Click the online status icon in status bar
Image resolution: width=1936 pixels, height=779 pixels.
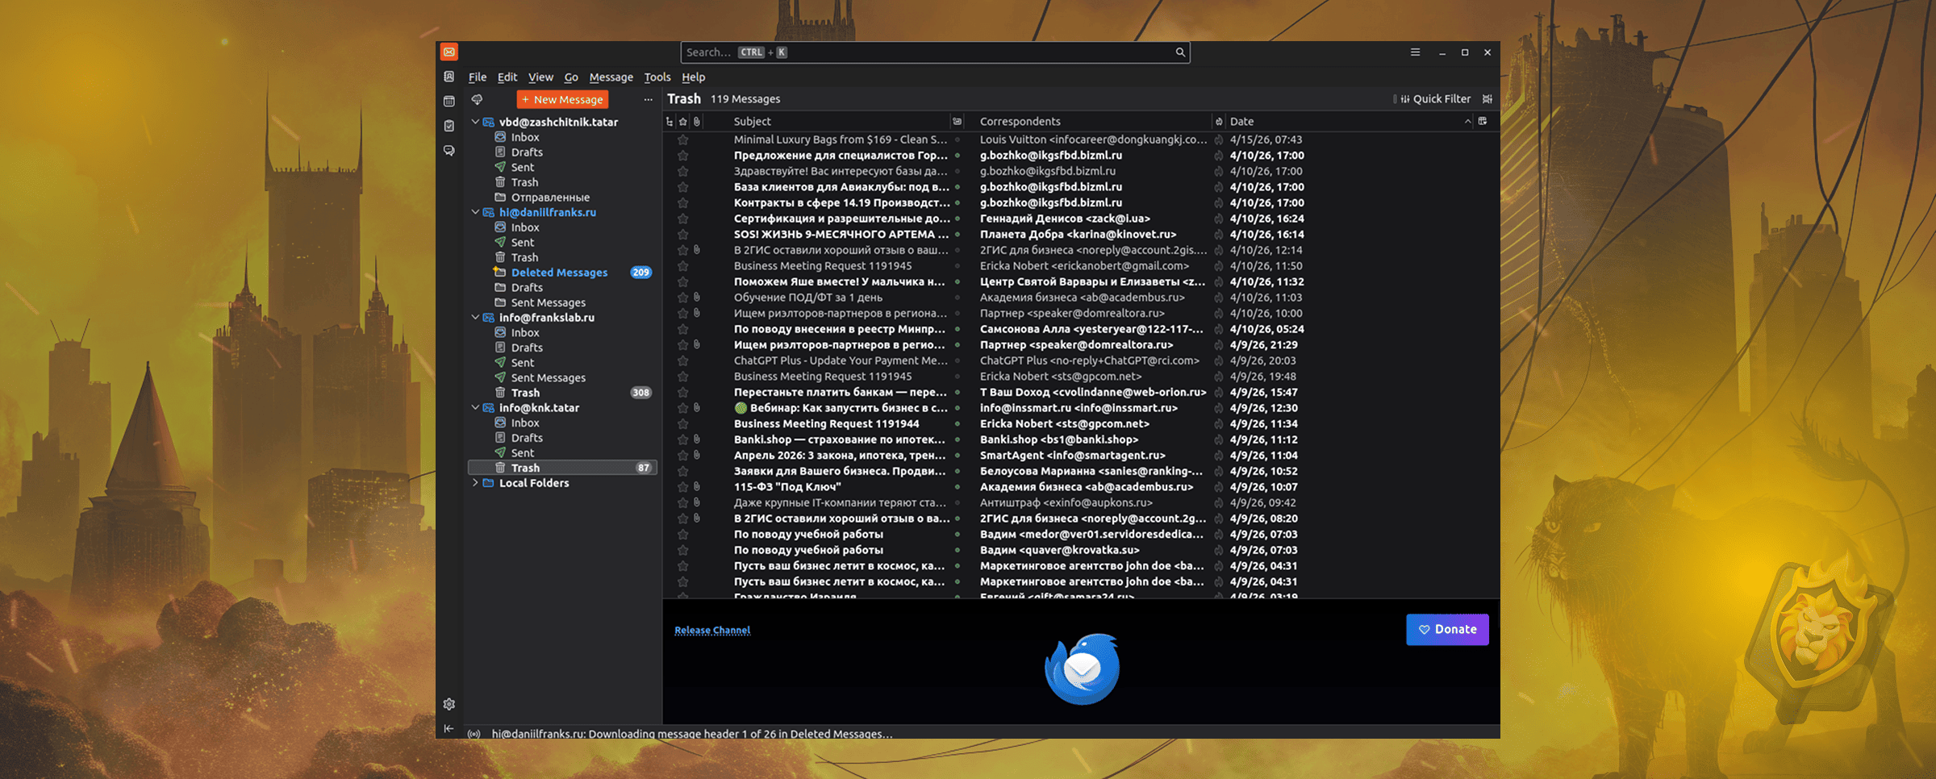(x=474, y=734)
